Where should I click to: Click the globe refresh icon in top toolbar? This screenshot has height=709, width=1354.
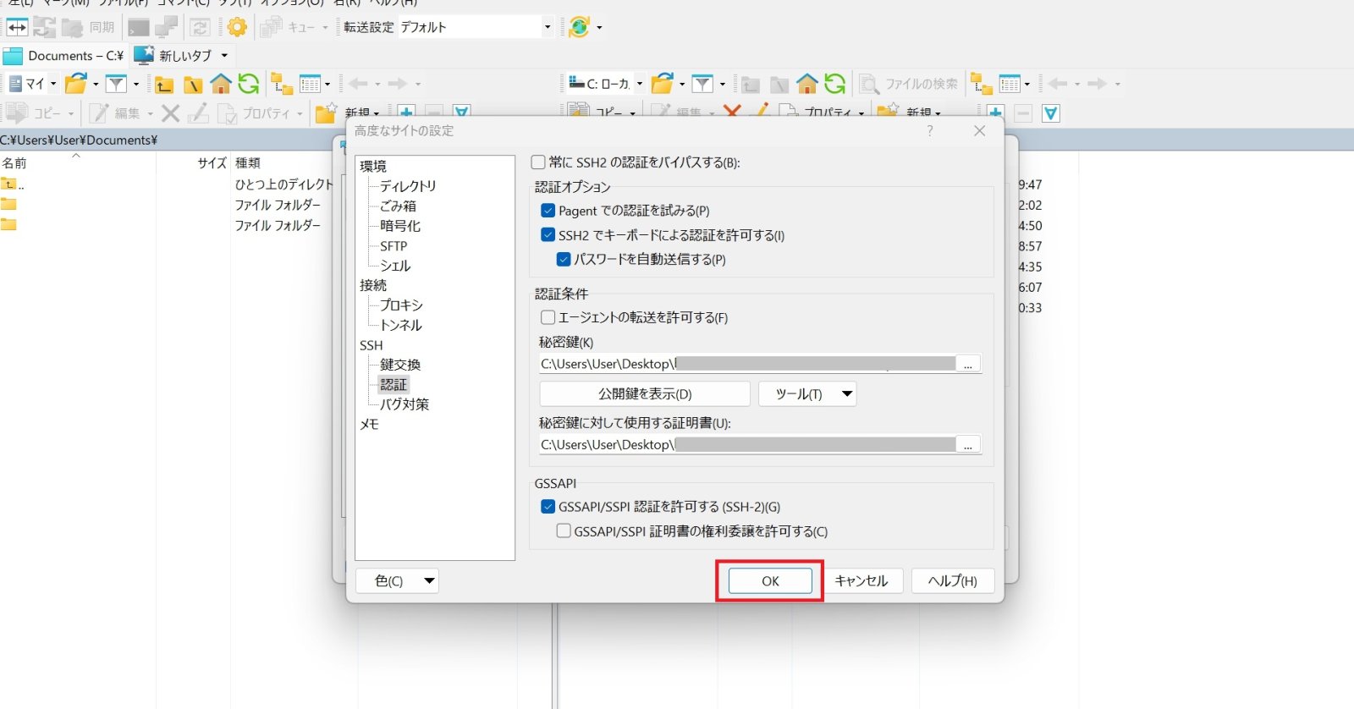[x=579, y=27]
